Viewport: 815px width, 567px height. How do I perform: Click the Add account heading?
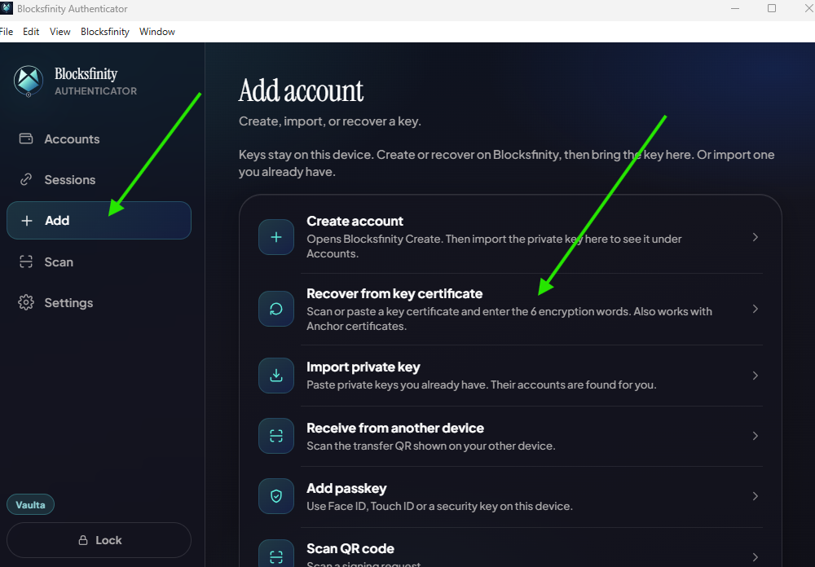tap(301, 90)
